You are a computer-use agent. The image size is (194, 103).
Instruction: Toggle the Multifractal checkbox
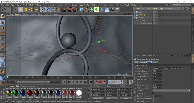click(153, 93)
